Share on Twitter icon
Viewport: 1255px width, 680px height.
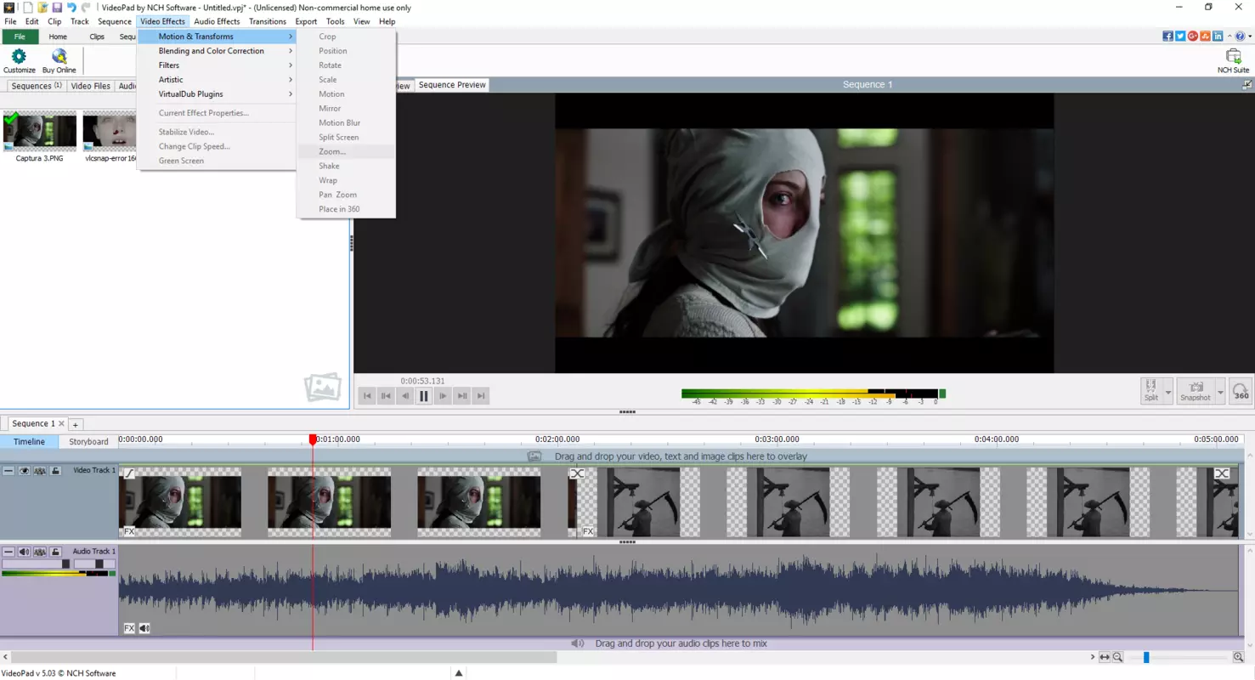tap(1180, 37)
